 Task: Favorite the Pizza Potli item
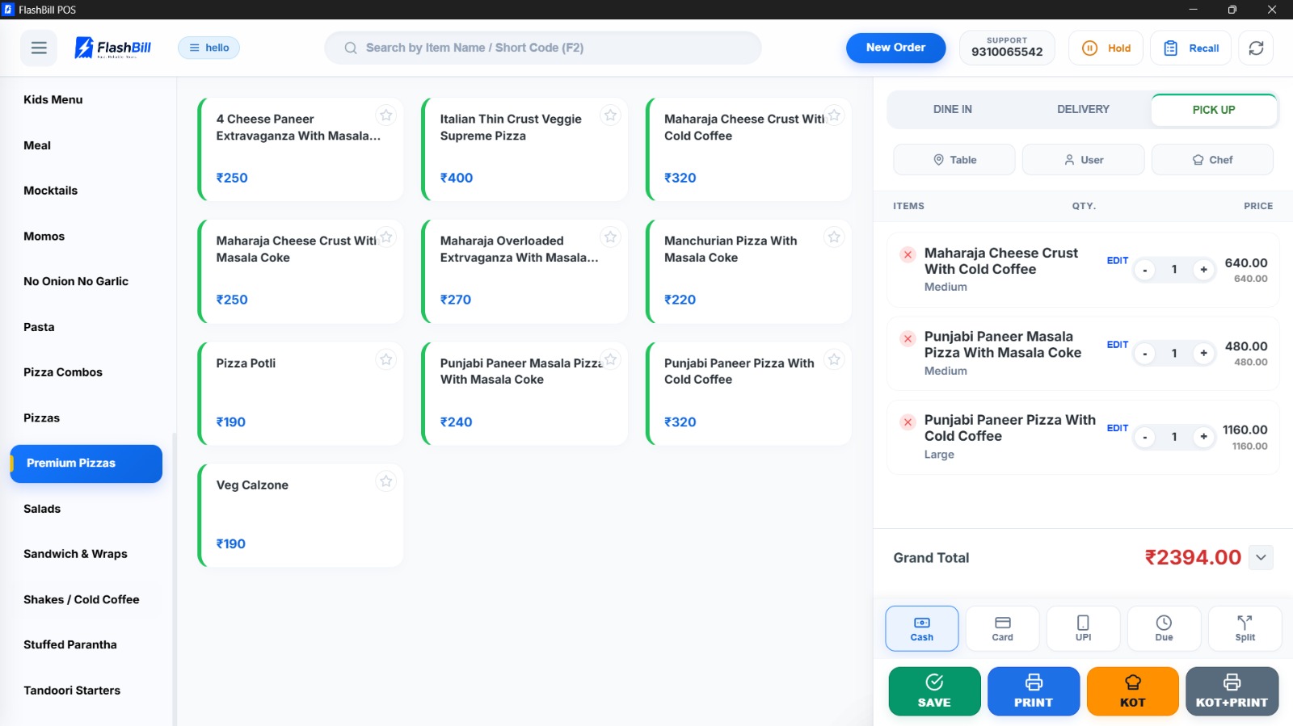click(x=386, y=359)
